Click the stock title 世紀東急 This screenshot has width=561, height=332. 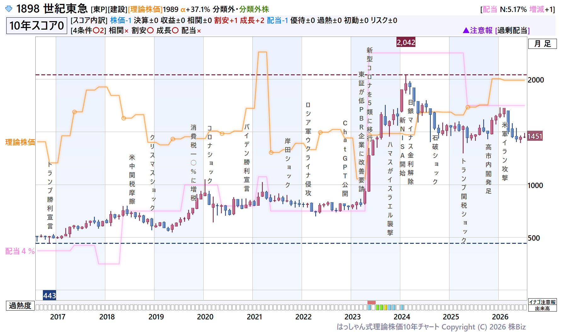tap(65, 9)
